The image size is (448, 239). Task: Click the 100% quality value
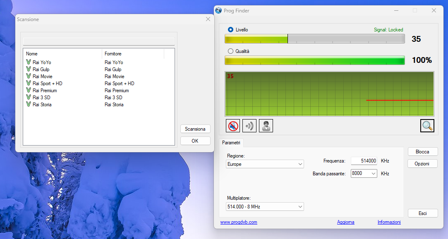422,60
